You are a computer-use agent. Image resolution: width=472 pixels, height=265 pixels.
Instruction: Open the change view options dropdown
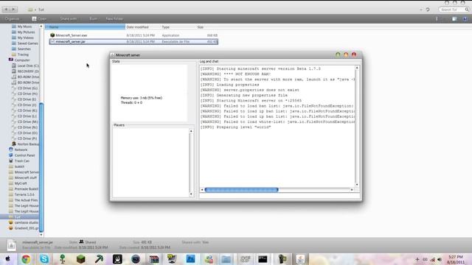pos(437,19)
